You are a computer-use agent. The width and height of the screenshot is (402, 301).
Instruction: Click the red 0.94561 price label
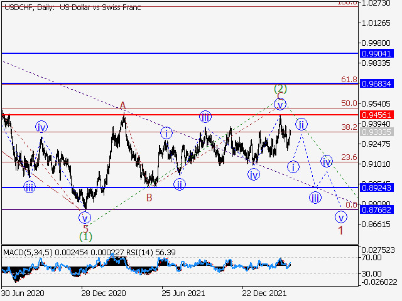tap(377, 115)
